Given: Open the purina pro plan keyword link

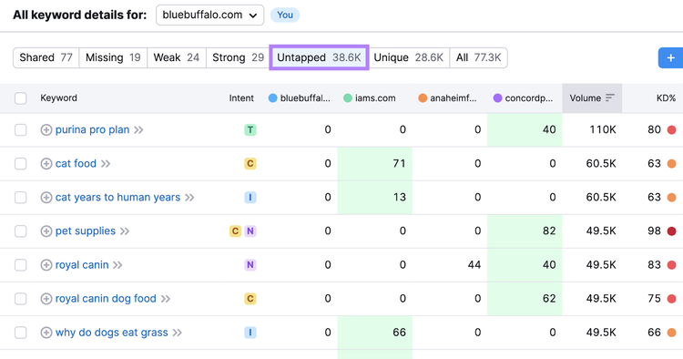Looking at the screenshot, I should 92,129.
